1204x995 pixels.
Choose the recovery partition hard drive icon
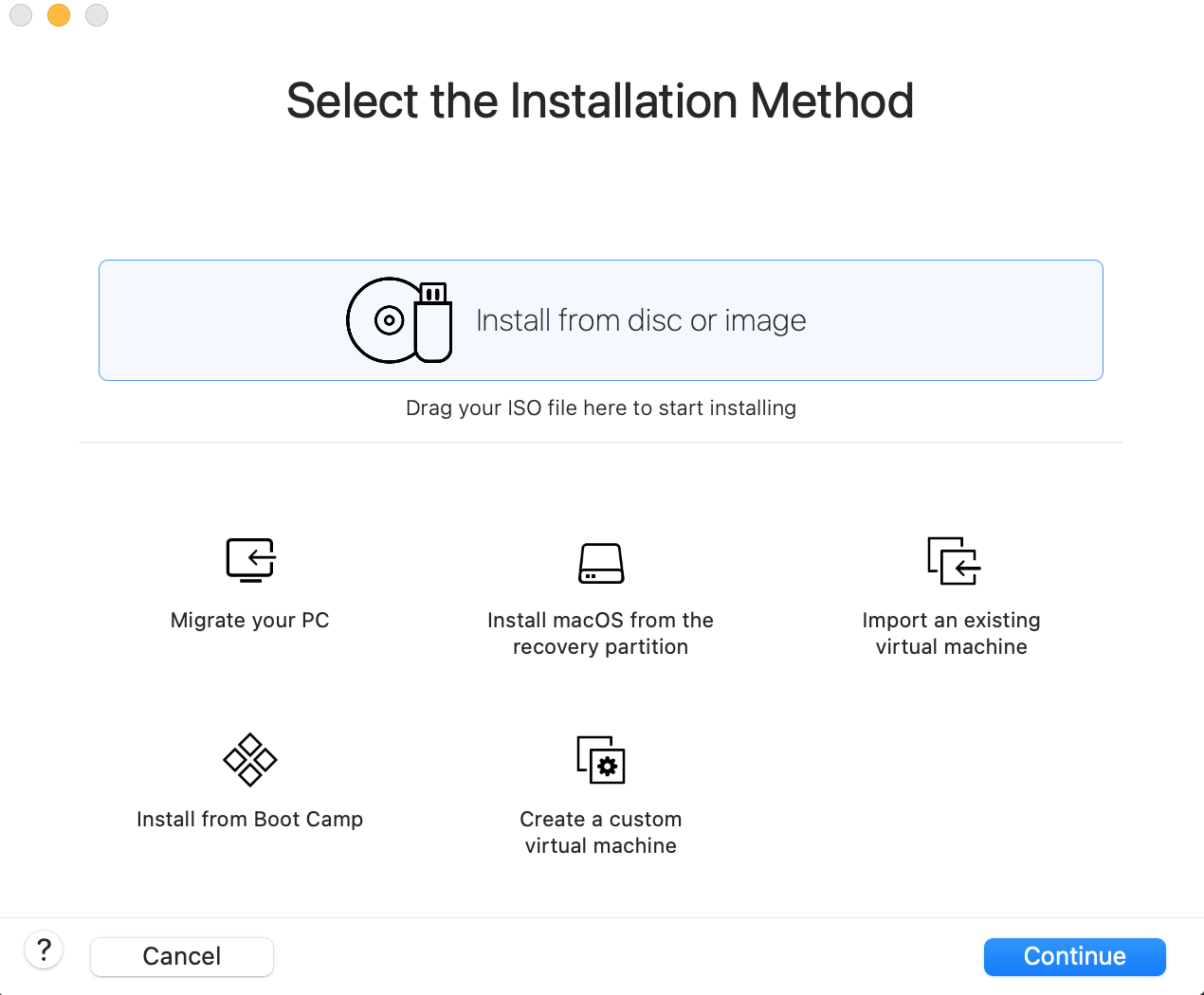point(601,563)
